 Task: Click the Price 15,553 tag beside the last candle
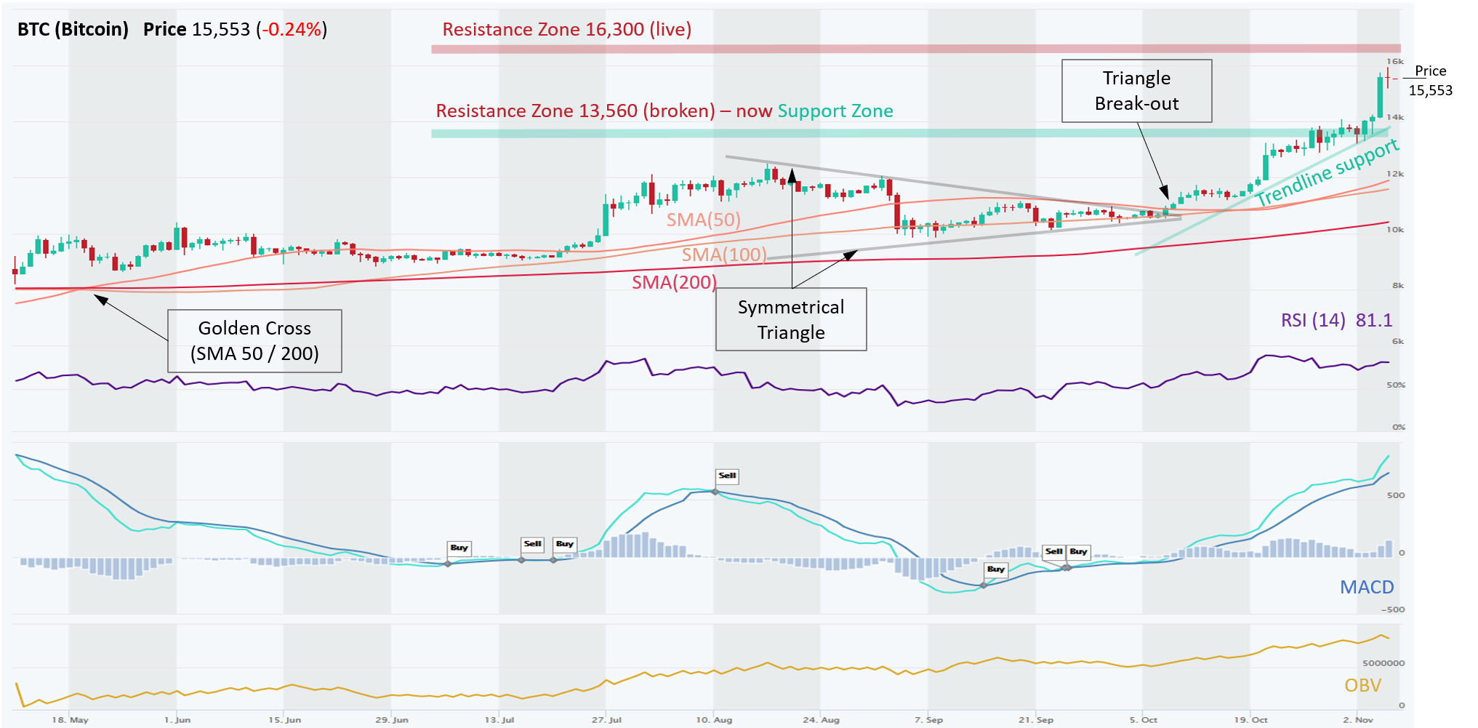(x=1430, y=81)
